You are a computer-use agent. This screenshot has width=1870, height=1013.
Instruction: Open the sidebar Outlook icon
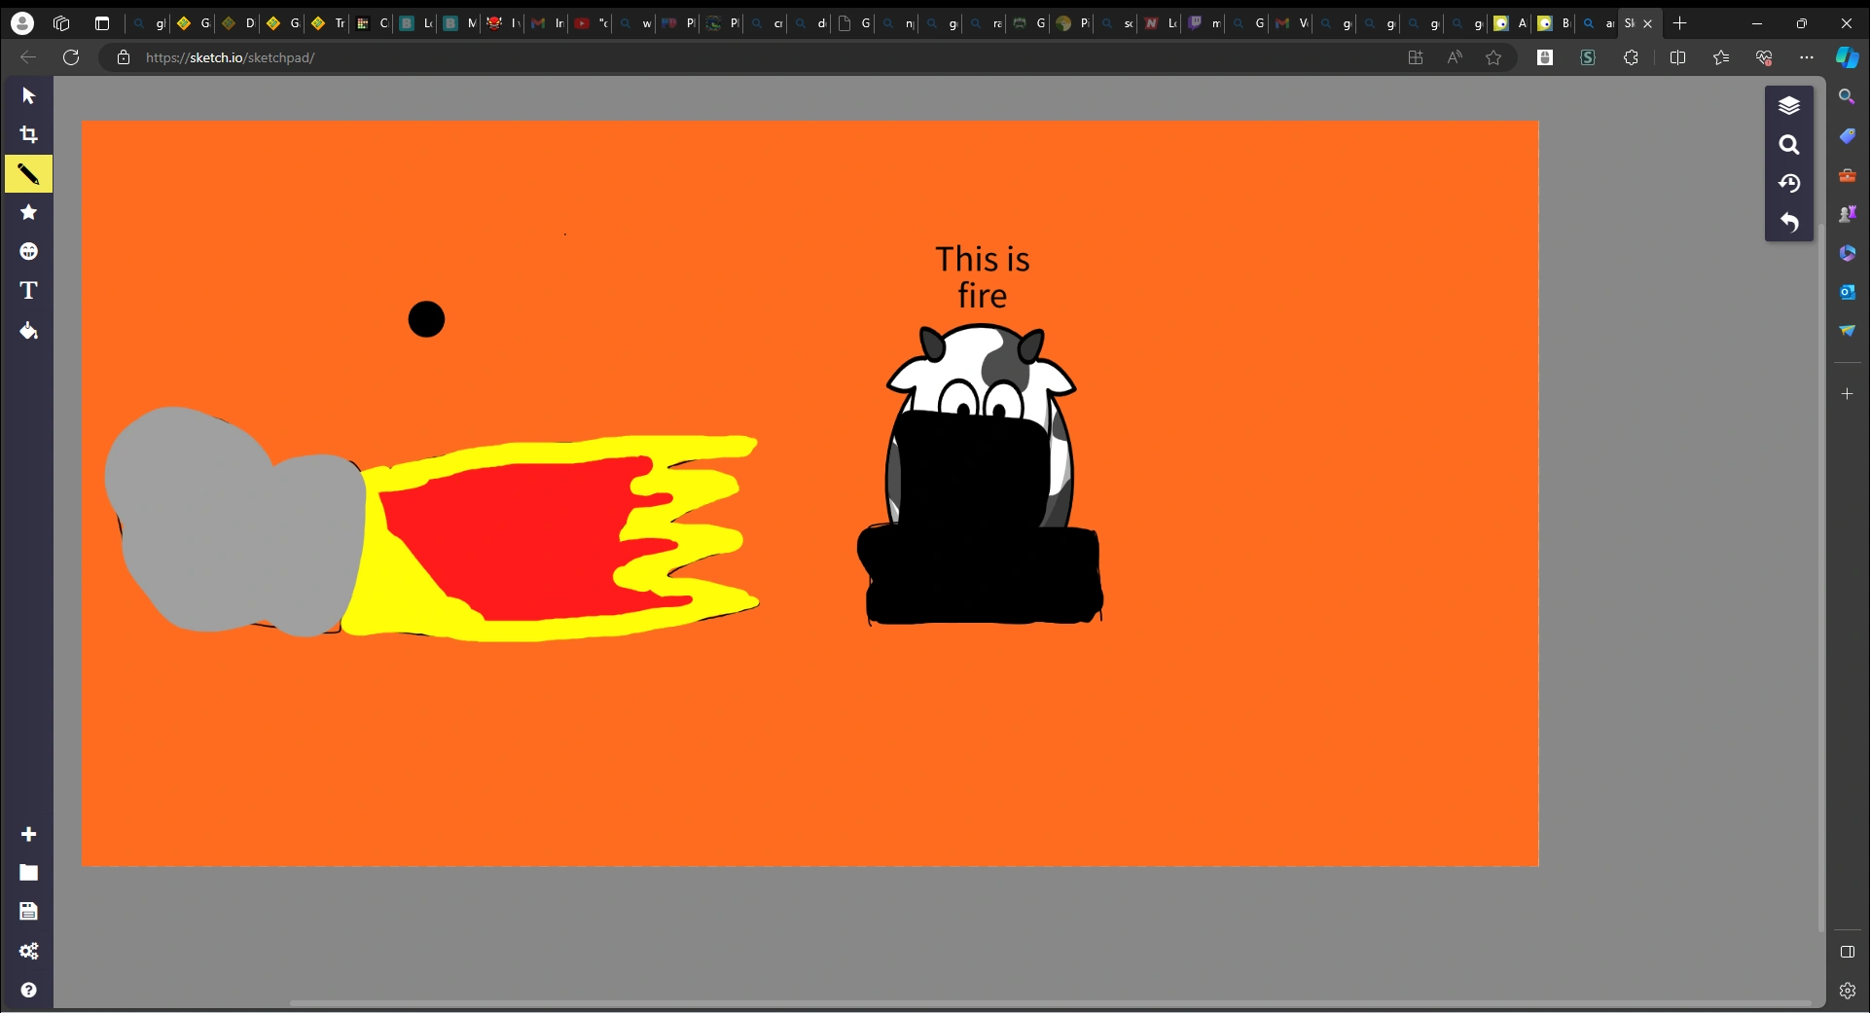click(x=1847, y=291)
